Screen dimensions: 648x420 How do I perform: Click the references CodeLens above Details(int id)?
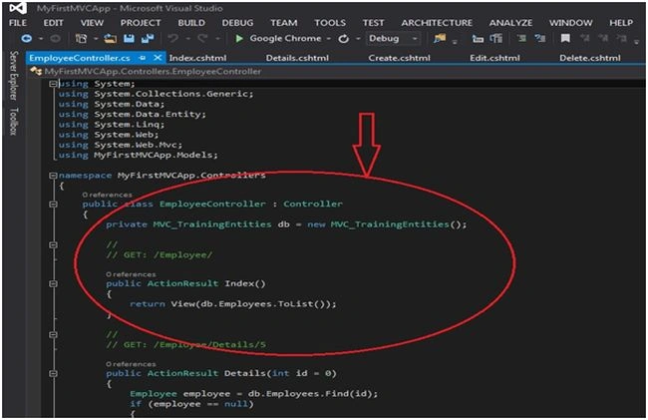click(x=131, y=364)
